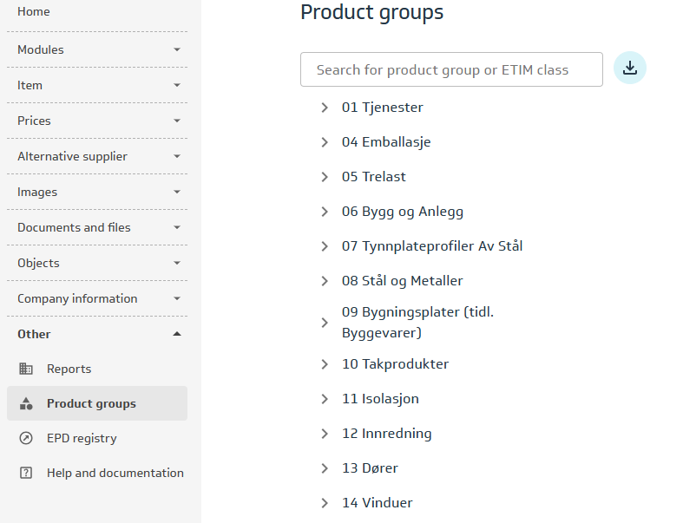Image resolution: width=683 pixels, height=523 pixels.
Task: Open the Documents and files menu
Action: click(x=97, y=227)
